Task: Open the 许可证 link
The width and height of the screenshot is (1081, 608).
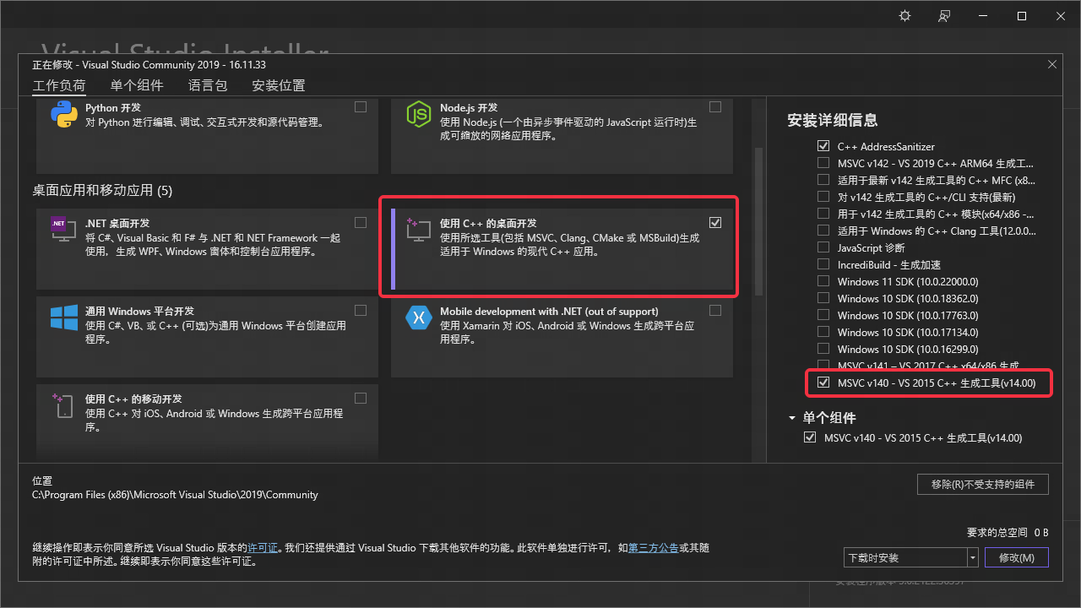Action: [x=263, y=547]
